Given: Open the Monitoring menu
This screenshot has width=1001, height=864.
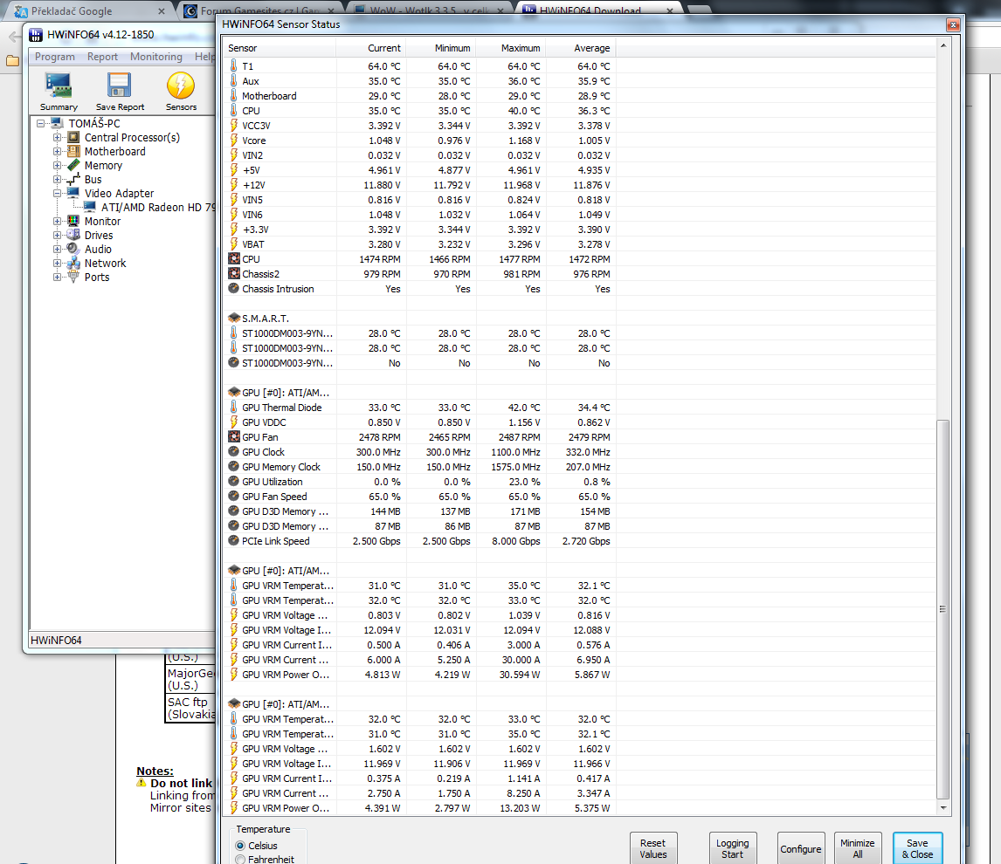Looking at the screenshot, I should point(156,57).
